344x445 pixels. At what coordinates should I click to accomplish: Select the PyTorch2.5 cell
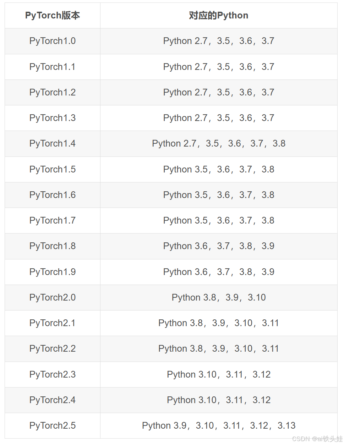point(53,426)
